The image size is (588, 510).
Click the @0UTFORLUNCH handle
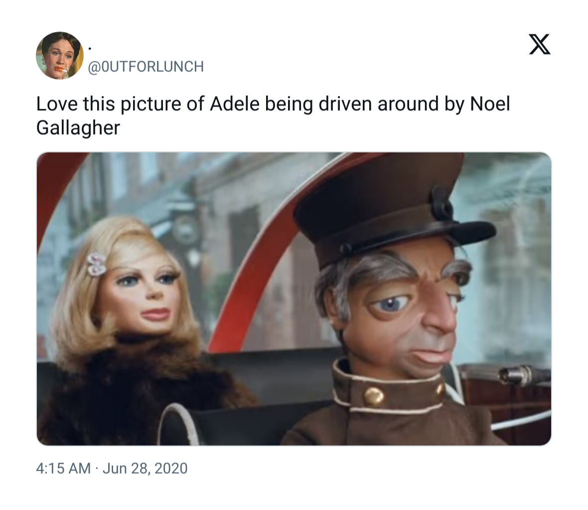tap(146, 66)
